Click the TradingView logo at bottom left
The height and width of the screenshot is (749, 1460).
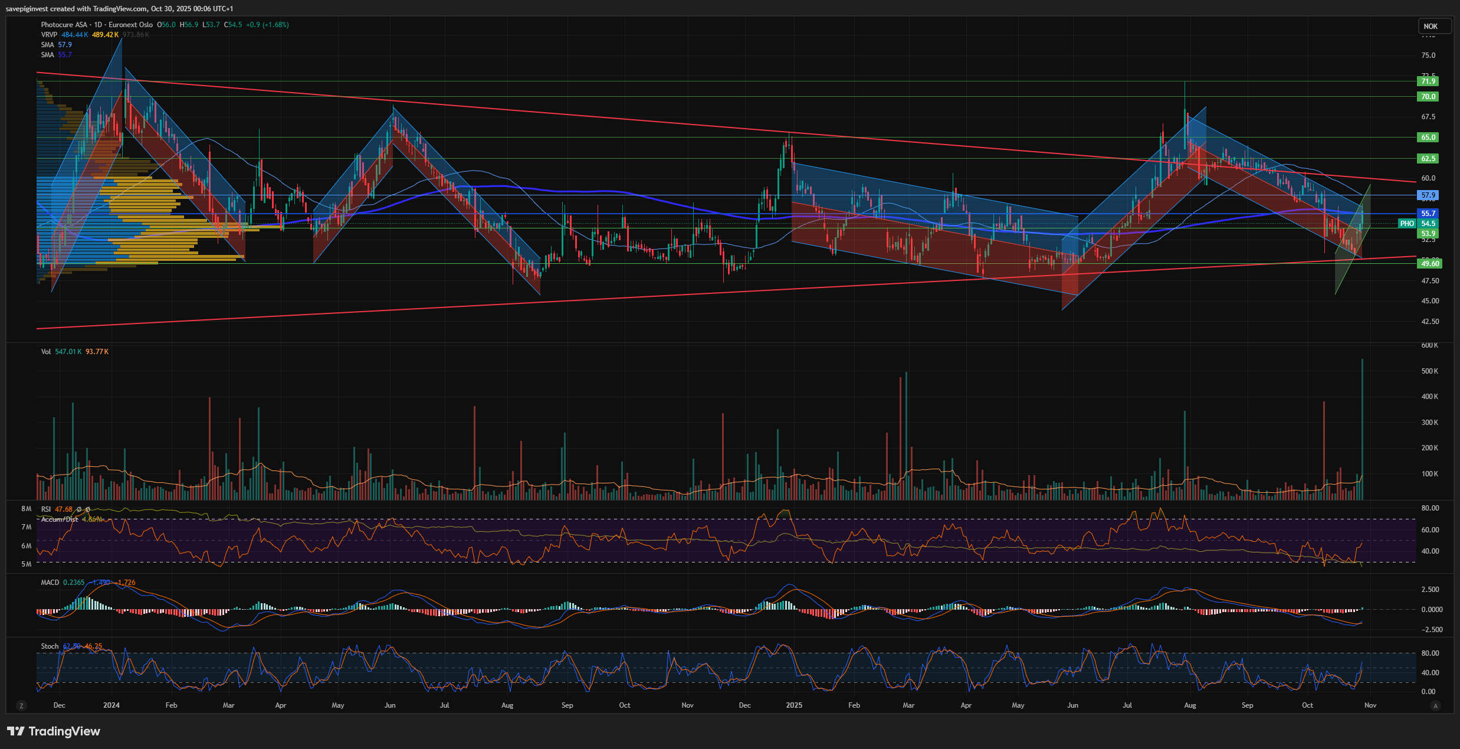(54, 731)
